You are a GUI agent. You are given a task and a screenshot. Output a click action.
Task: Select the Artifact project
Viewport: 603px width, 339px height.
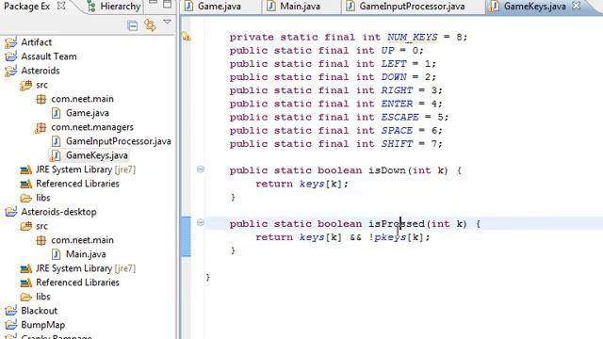point(36,41)
